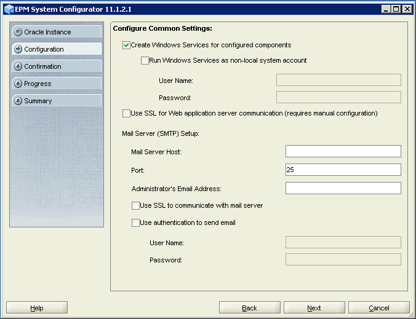This screenshot has width=416, height=319.
Task: Click the Progress step icon
Action: [x=18, y=84]
